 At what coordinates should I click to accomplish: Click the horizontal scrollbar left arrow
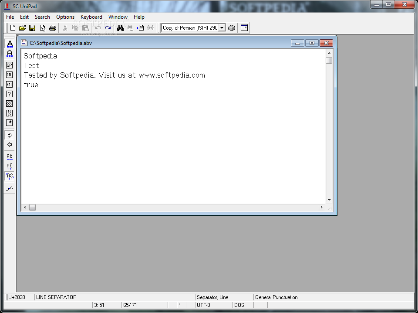(x=25, y=207)
